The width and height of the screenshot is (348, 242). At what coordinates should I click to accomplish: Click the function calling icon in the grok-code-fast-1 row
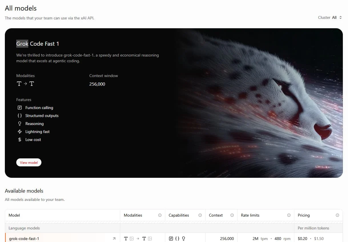click(x=171, y=239)
